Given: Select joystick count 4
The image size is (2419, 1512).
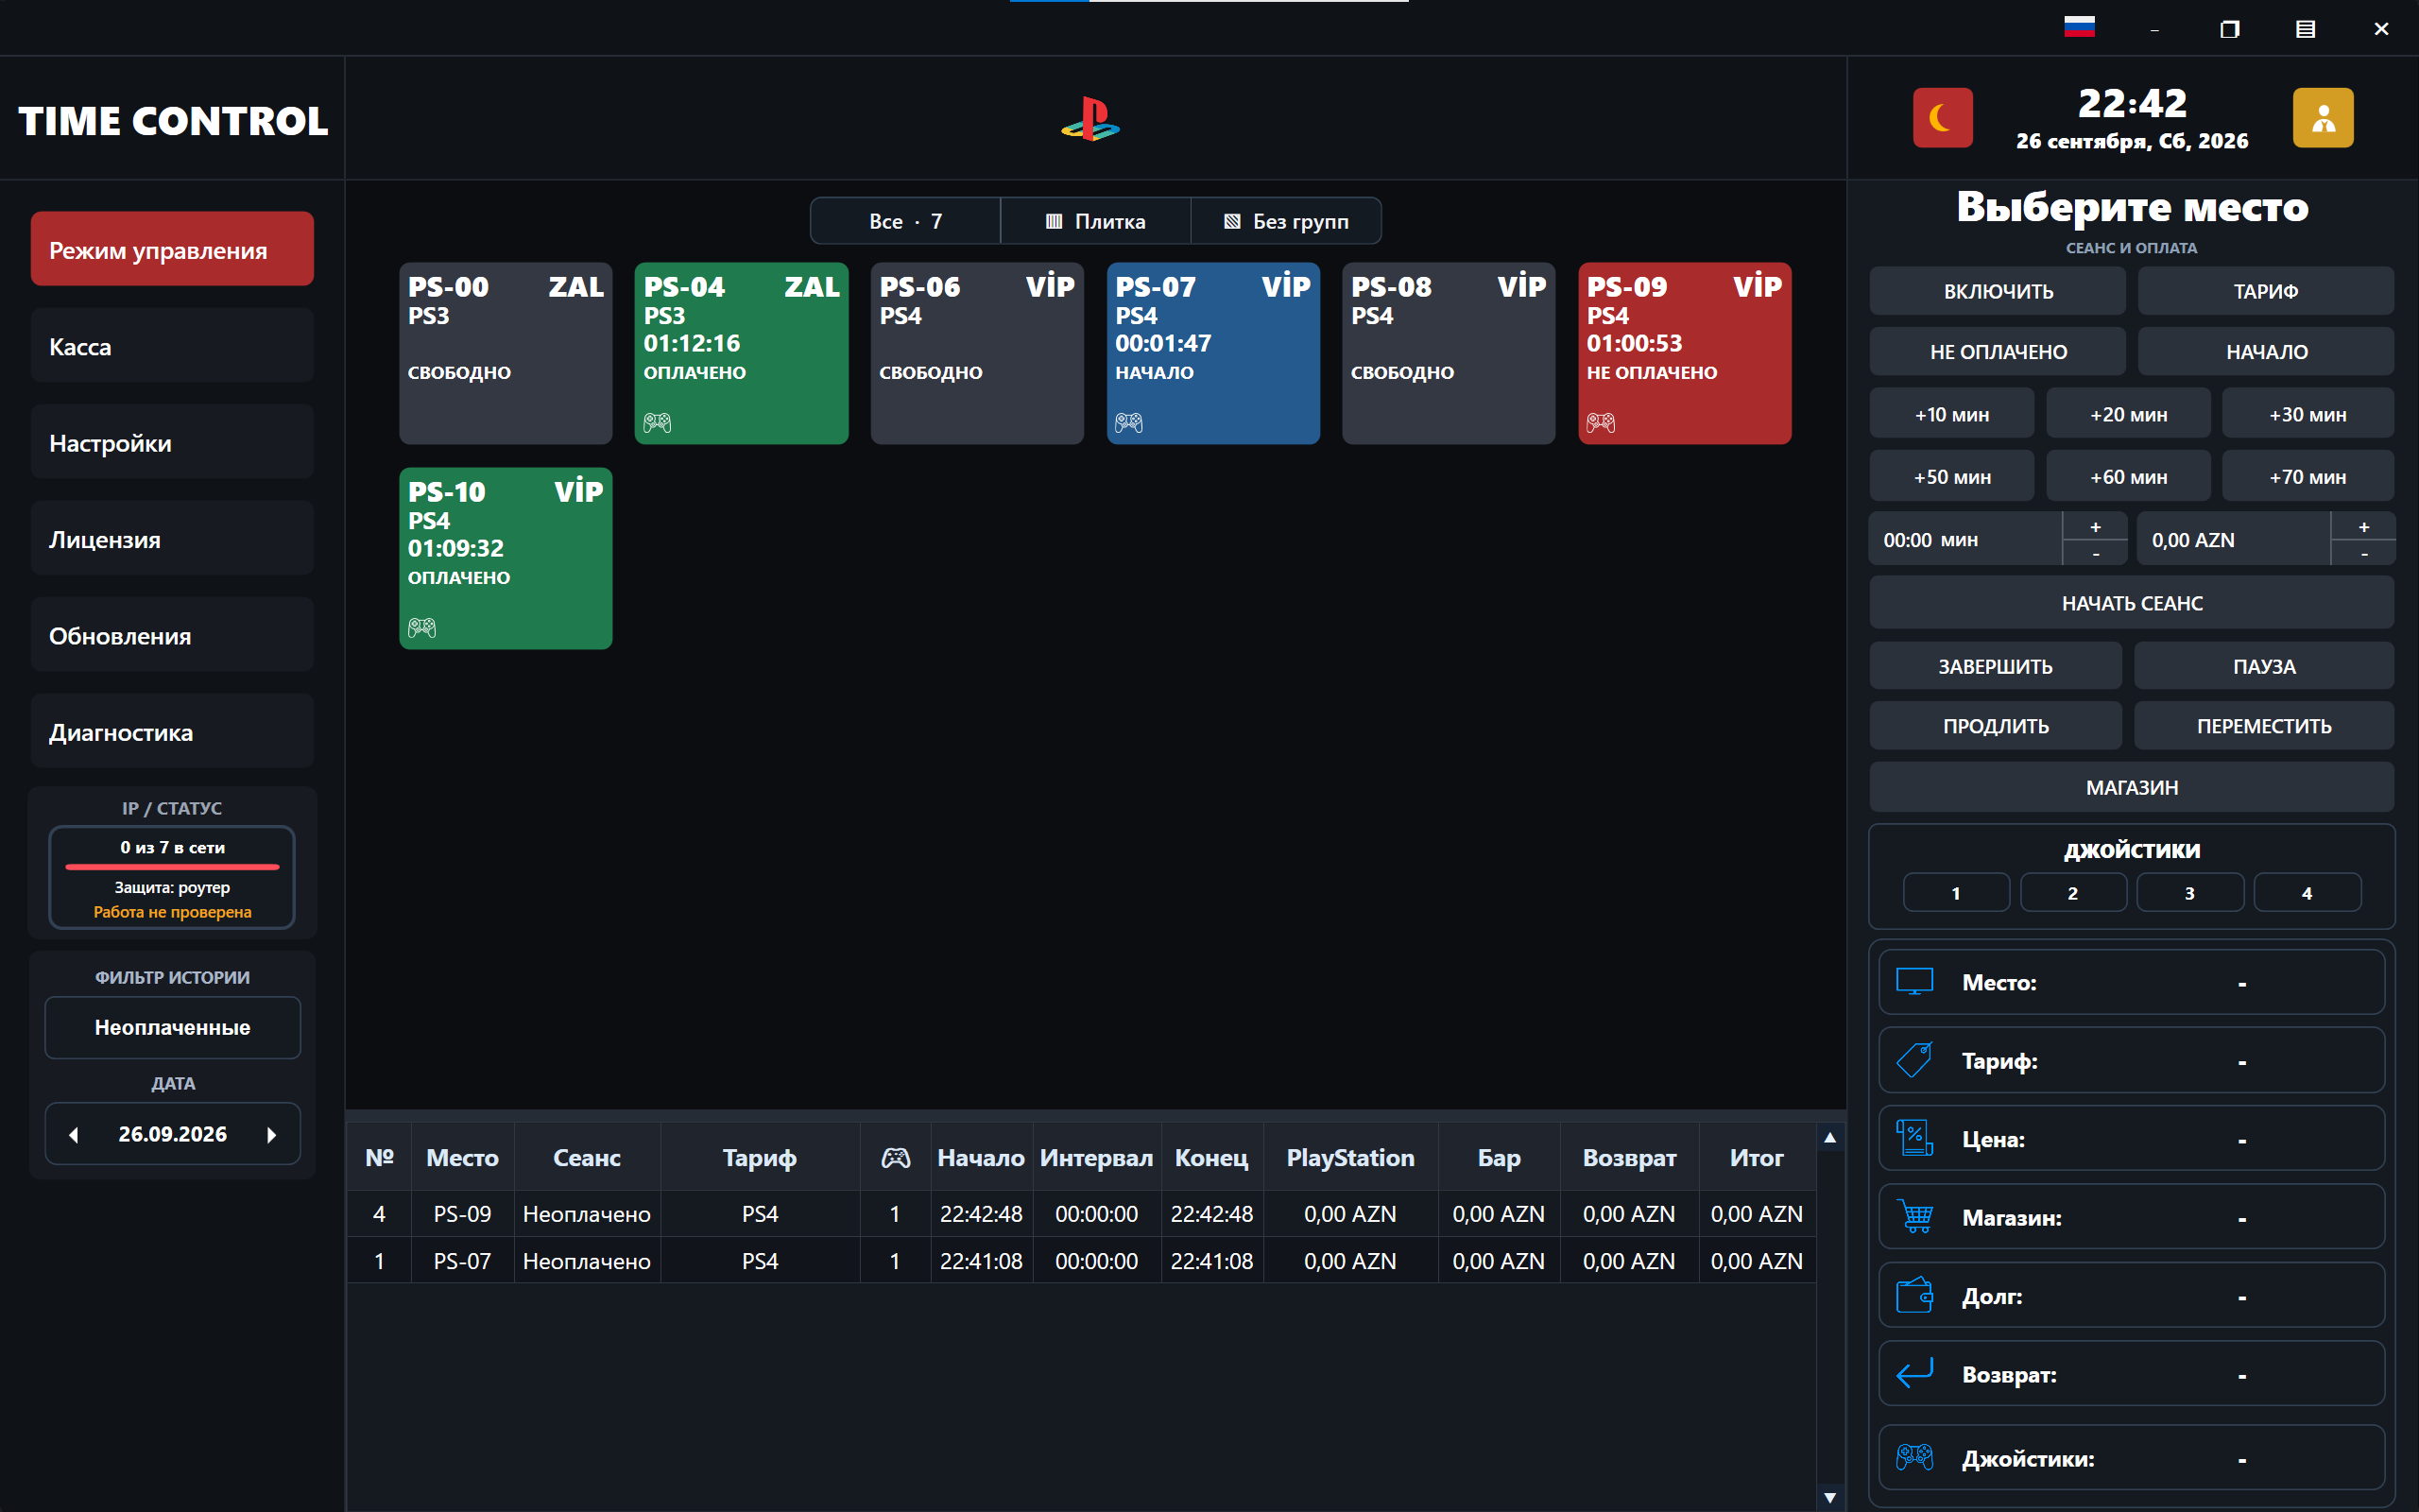Looking at the screenshot, I should 2307,892.
